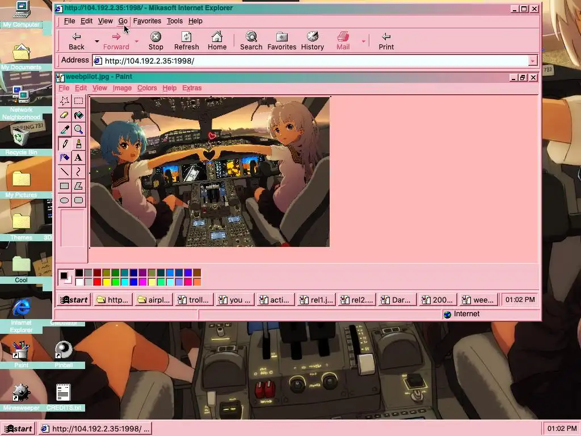Open the browser Tools menu
581x436 pixels.
tap(175, 21)
